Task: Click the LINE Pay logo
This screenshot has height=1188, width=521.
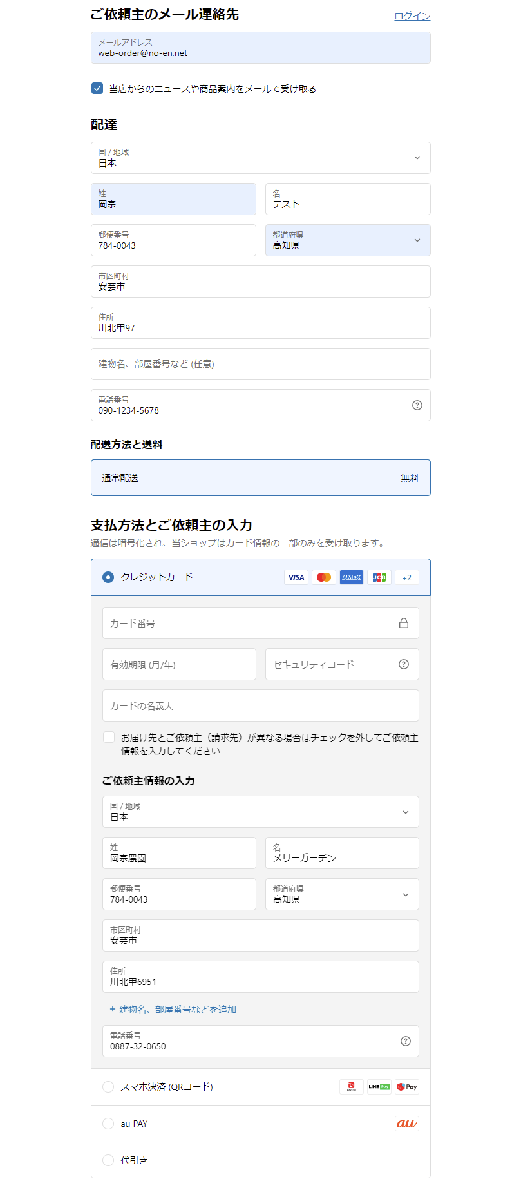Action: pyautogui.click(x=379, y=1087)
